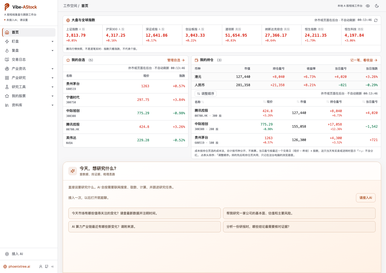Refresh the index data with refresh icon
The height and width of the screenshot is (273, 386).
click(376, 20)
